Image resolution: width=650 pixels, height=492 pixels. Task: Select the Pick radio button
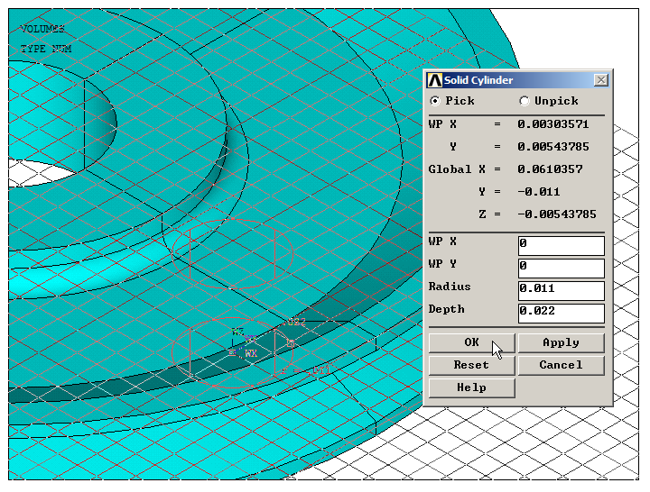click(435, 101)
